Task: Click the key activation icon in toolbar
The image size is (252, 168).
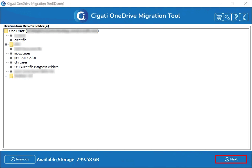Action: tap(228, 17)
